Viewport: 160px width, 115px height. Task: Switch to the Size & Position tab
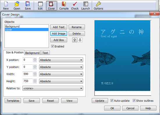tap(14, 53)
